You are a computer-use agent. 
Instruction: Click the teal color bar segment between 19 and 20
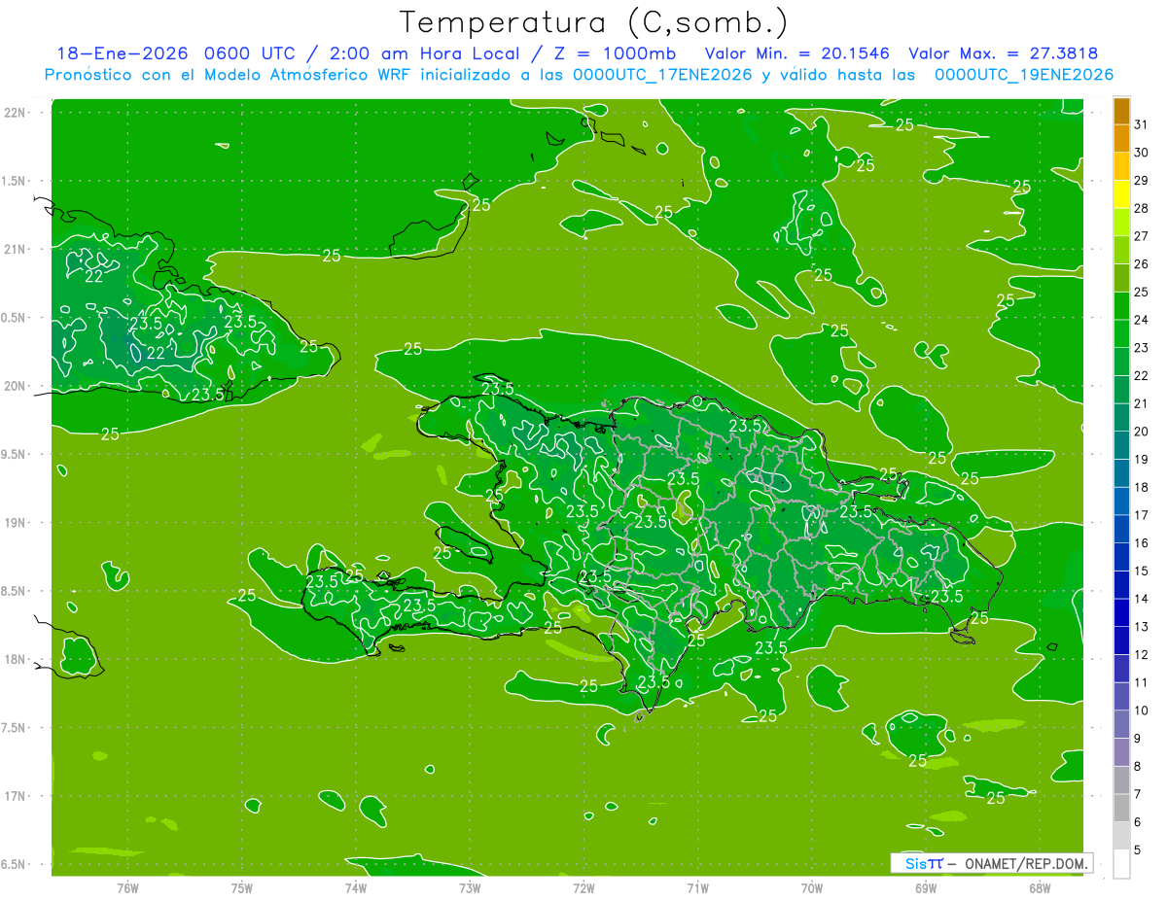point(1121,445)
